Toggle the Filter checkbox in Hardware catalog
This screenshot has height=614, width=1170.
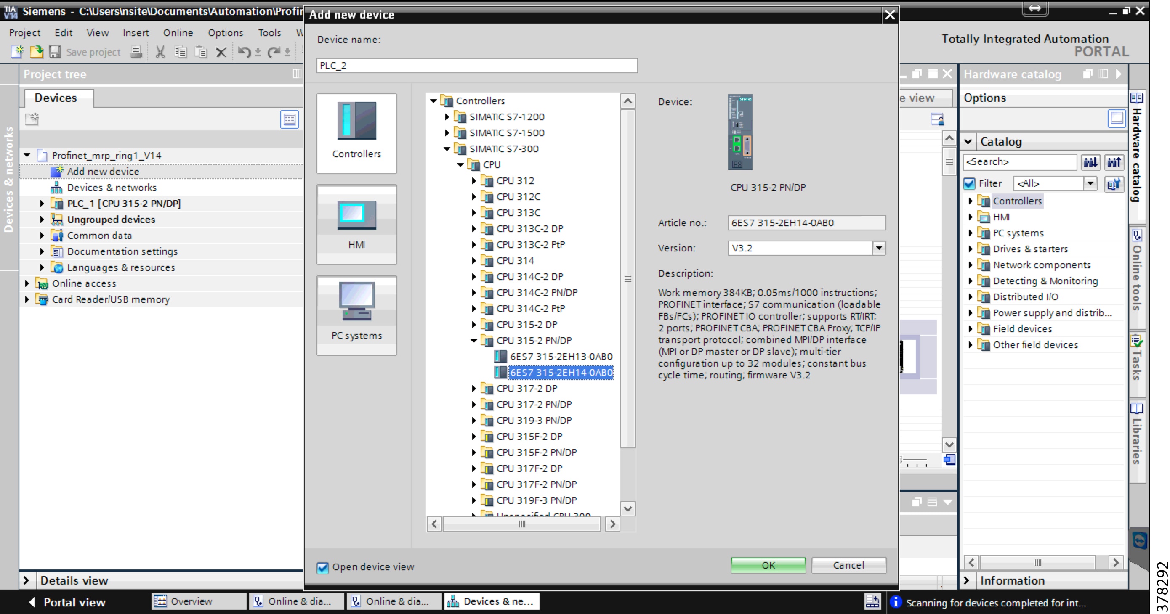click(969, 184)
